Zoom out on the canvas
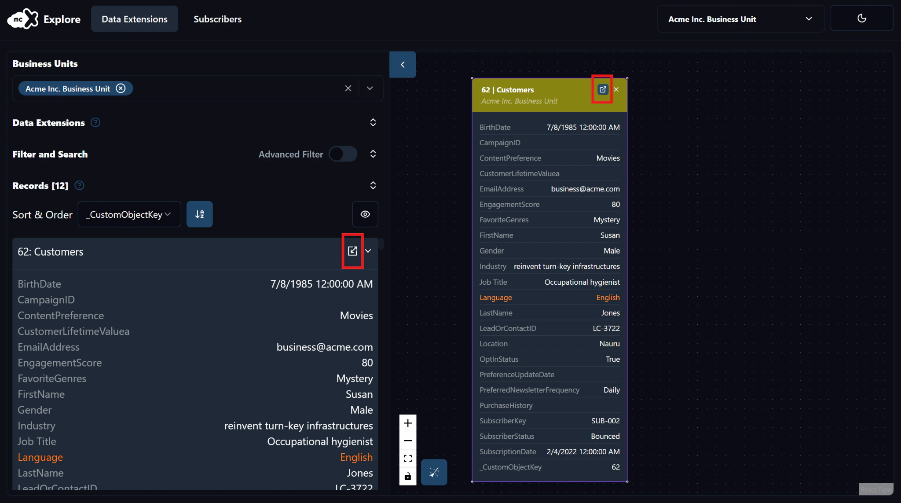Screen dimensions: 901x503 coord(408,441)
